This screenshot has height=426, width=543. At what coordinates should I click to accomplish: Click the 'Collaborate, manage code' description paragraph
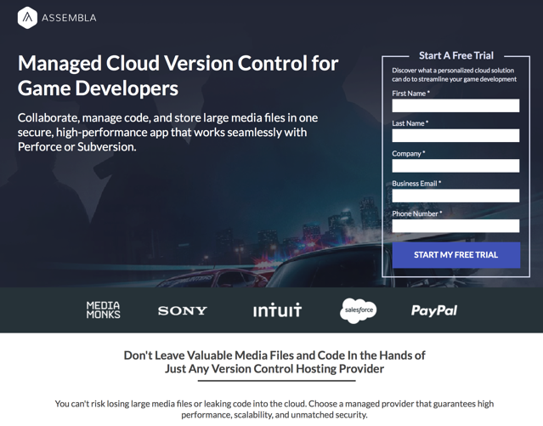coord(168,133)
